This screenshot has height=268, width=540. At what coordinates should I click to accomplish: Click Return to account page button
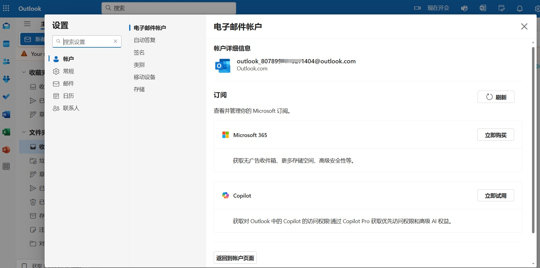coord(235,258)
